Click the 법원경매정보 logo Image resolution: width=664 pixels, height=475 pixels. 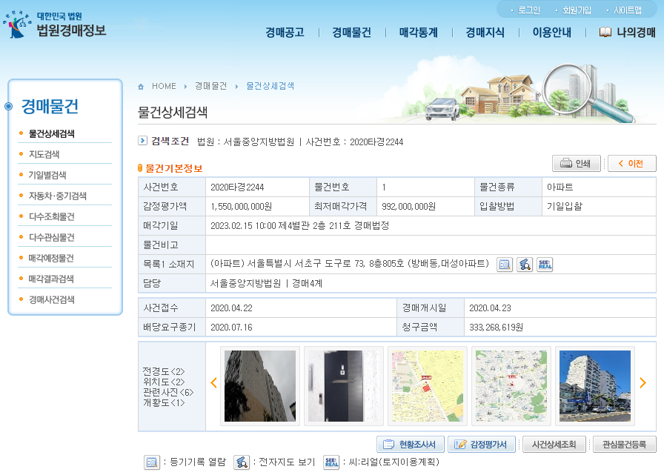click(x=54, y=24)
